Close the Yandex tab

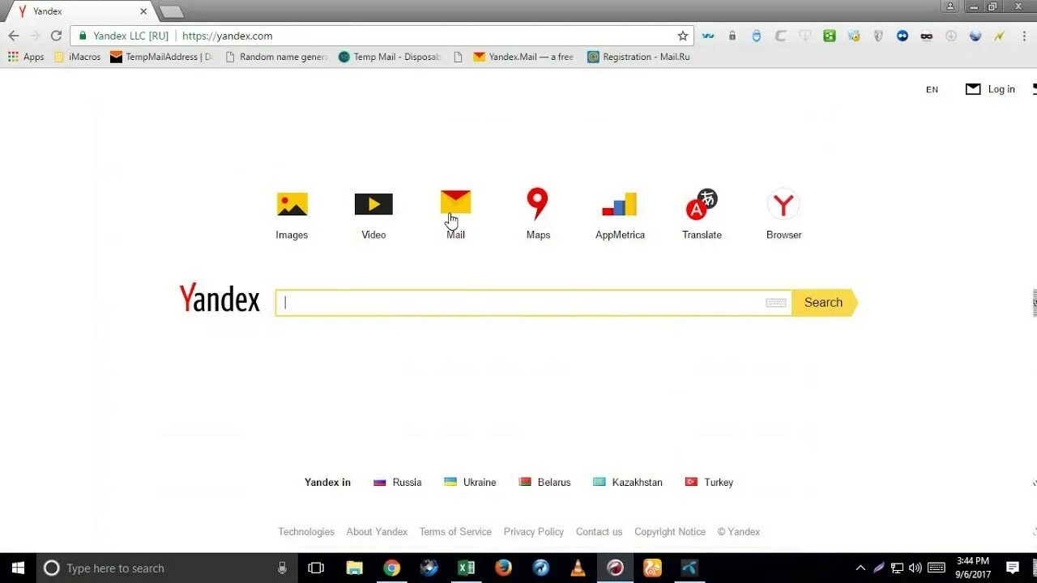point(143,11)
